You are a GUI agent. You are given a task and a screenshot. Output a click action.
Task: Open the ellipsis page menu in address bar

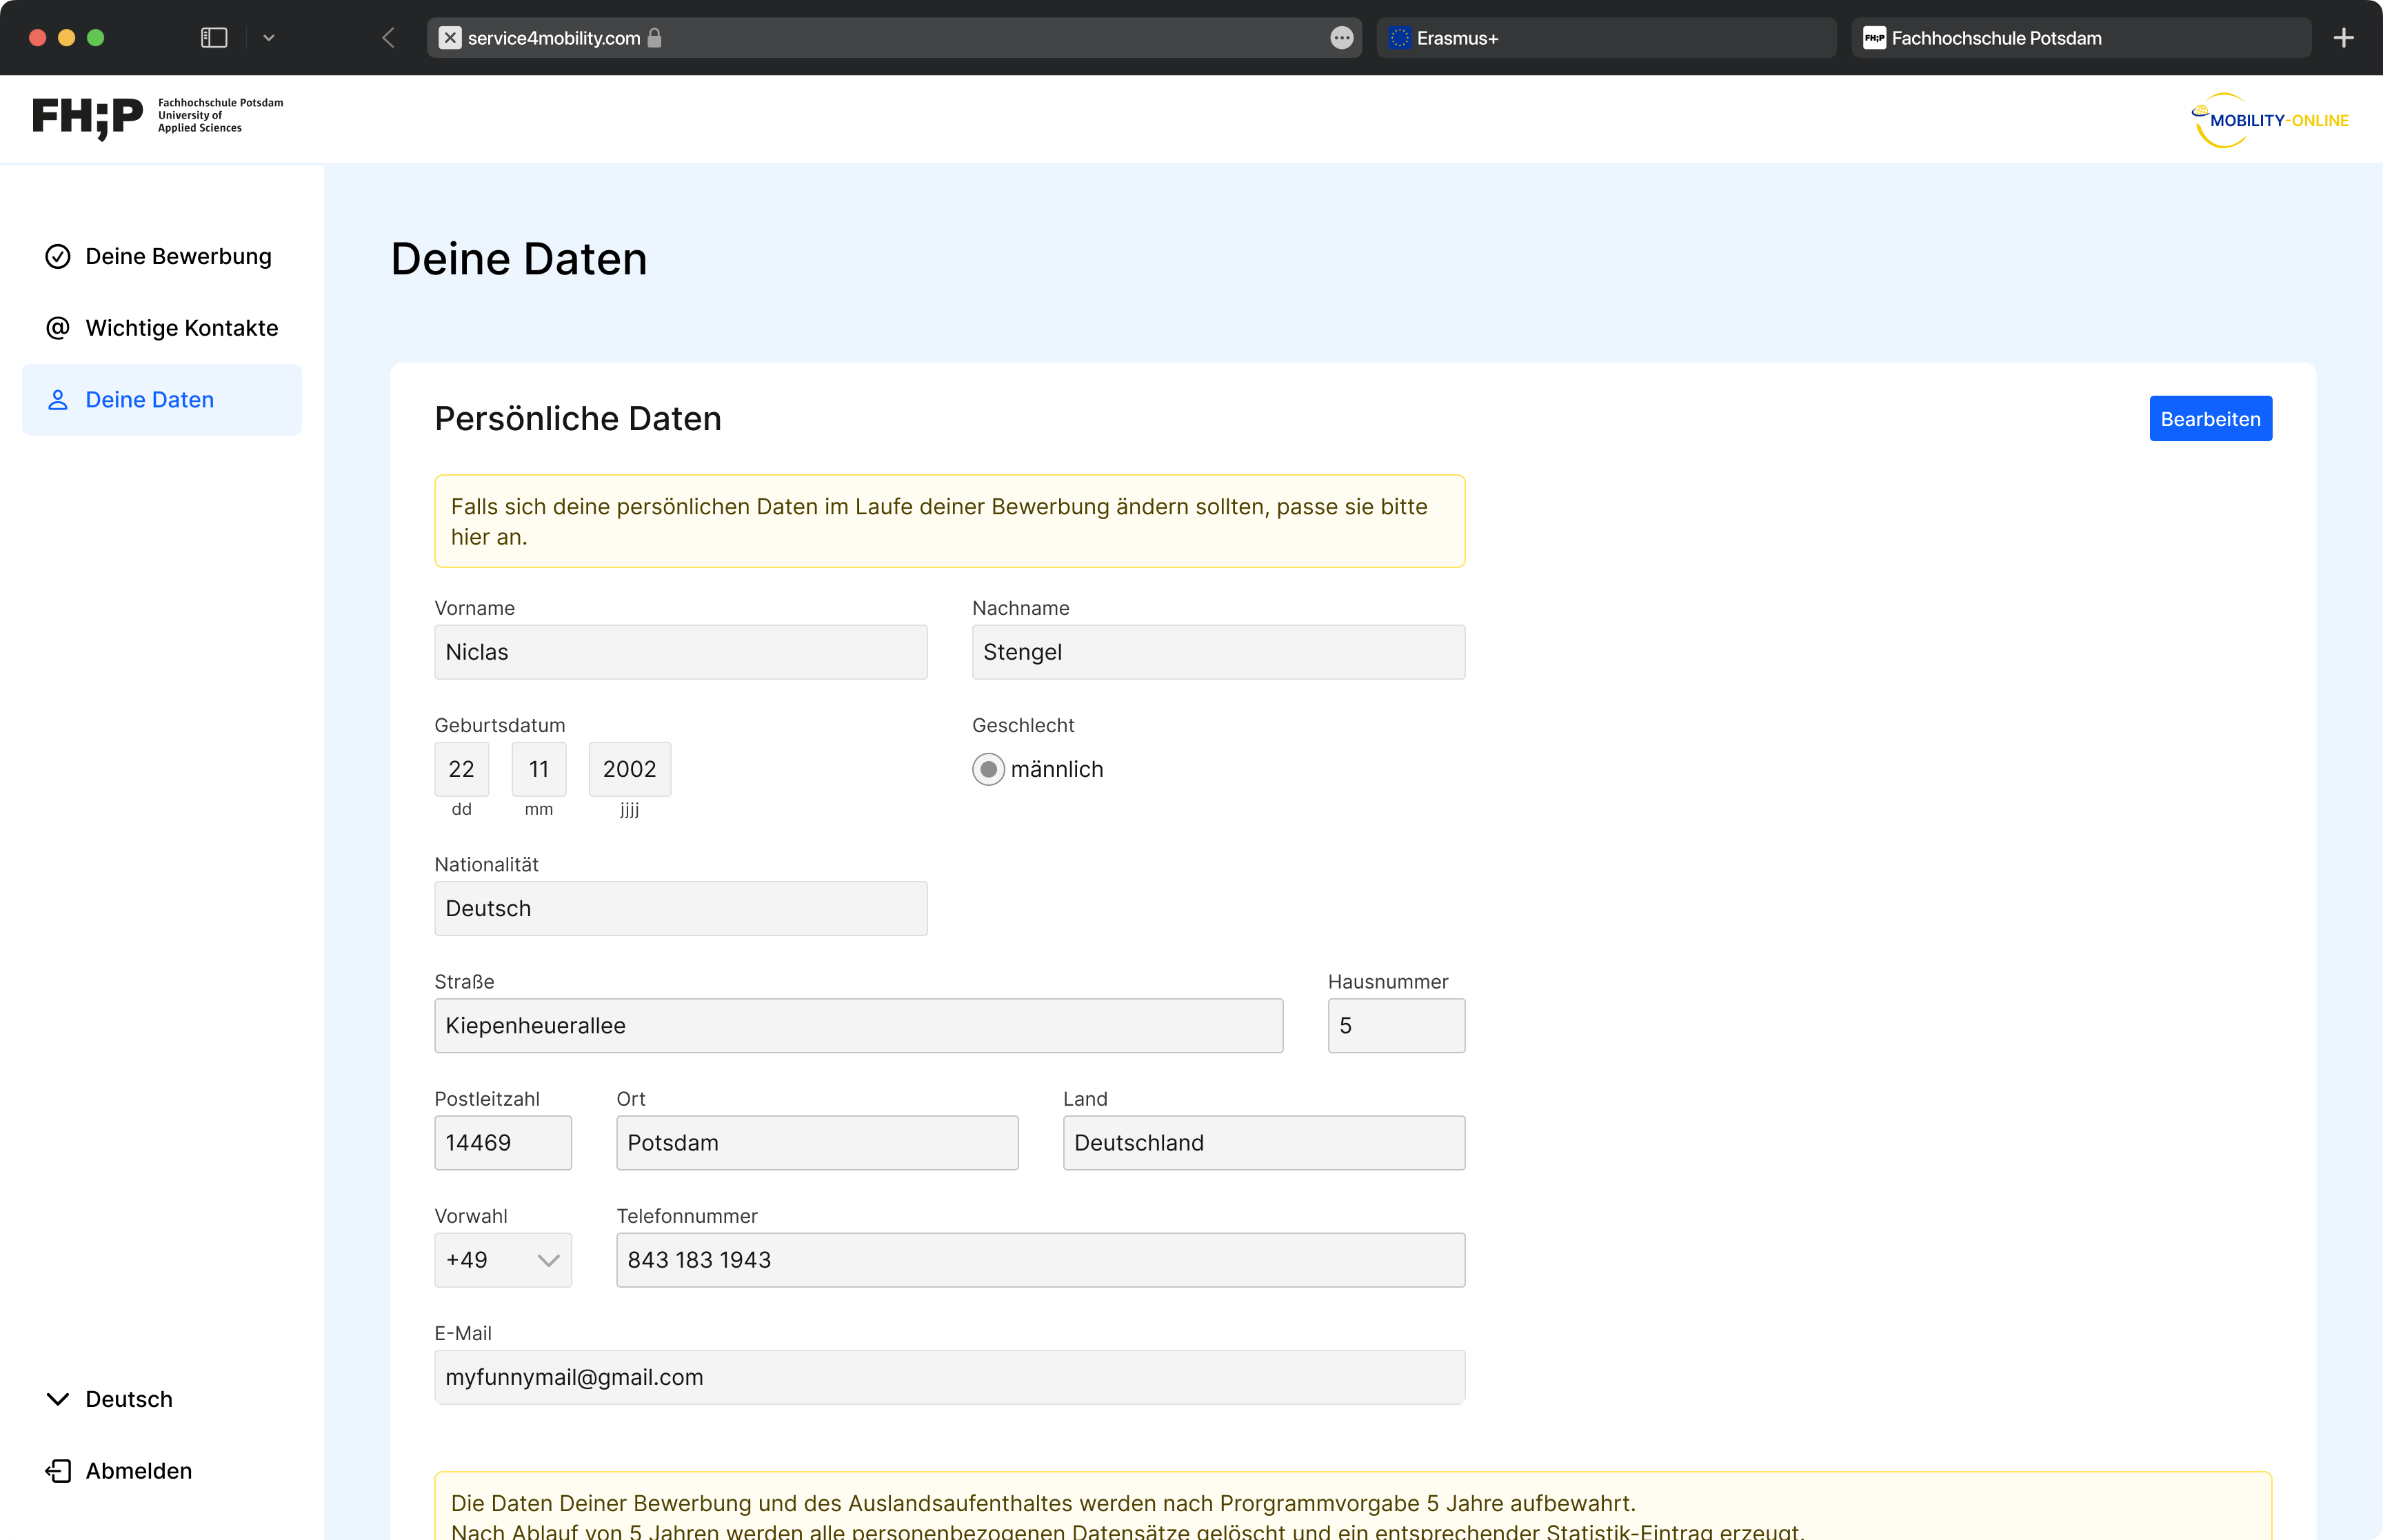pyautogui.click(x=1341, y=38)
